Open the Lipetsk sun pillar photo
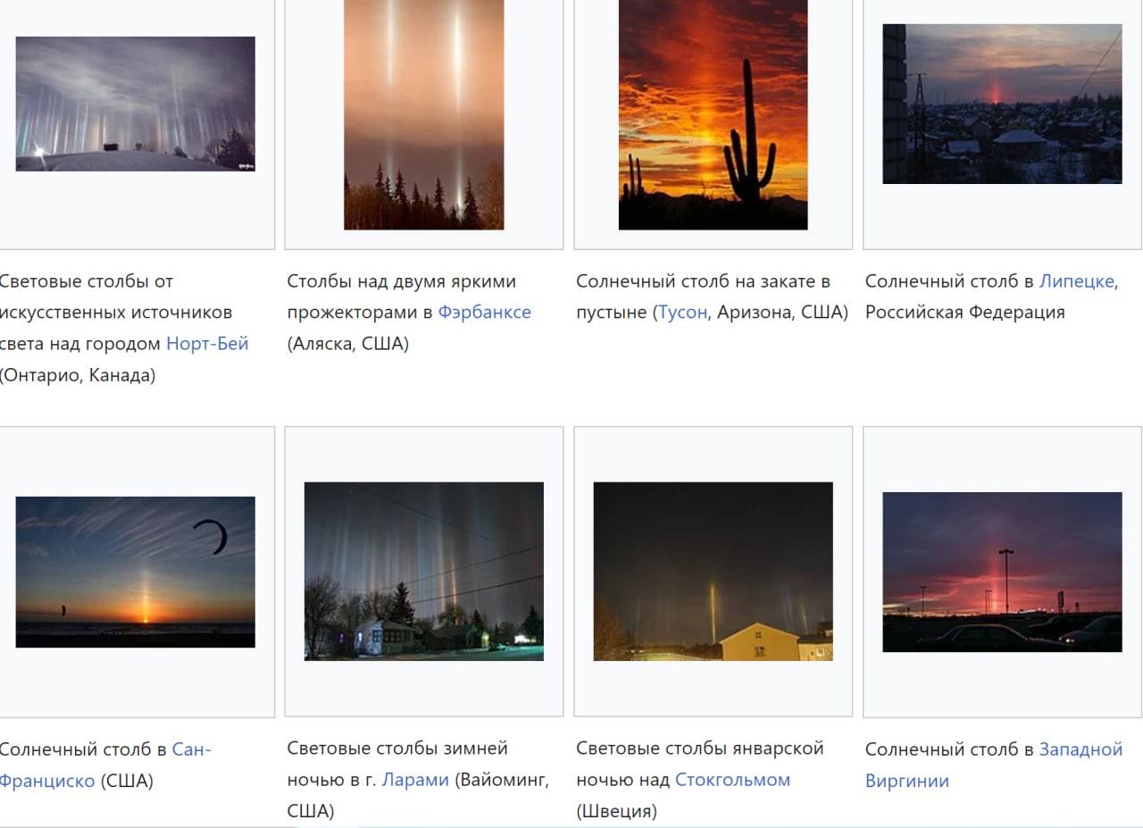 pos(1002,104)
